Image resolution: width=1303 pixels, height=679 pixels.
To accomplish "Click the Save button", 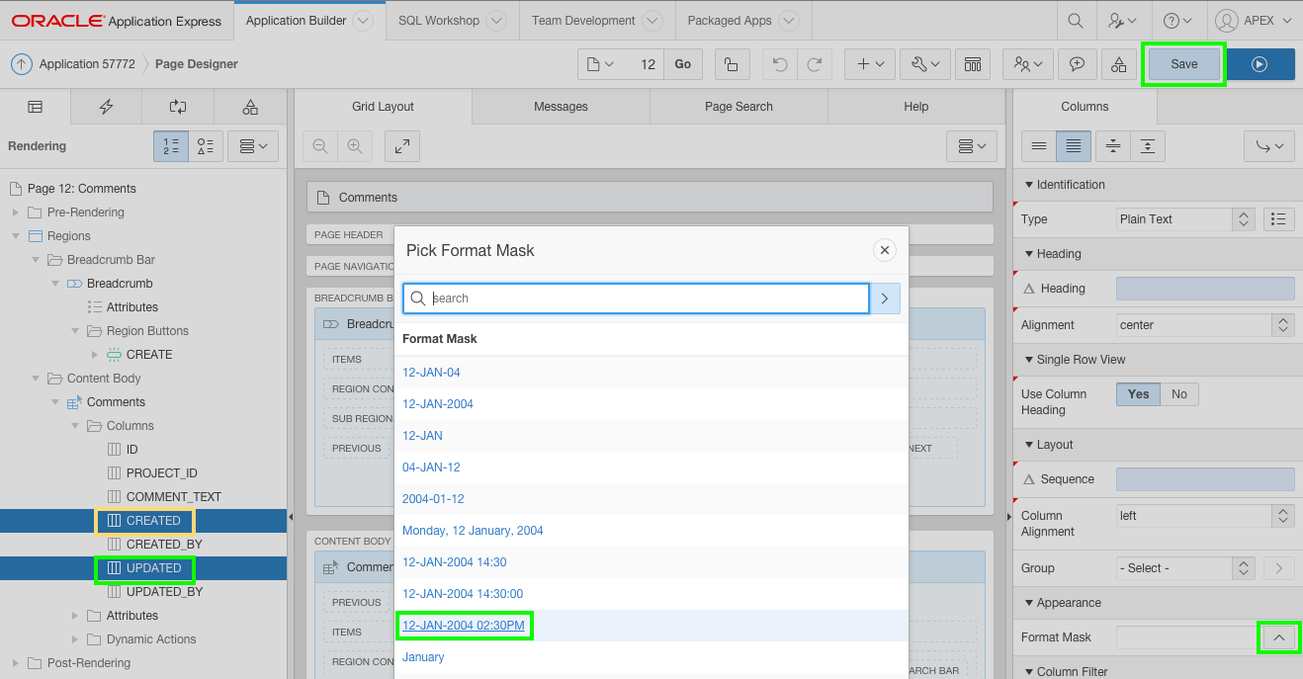I will click(1182, 62).
